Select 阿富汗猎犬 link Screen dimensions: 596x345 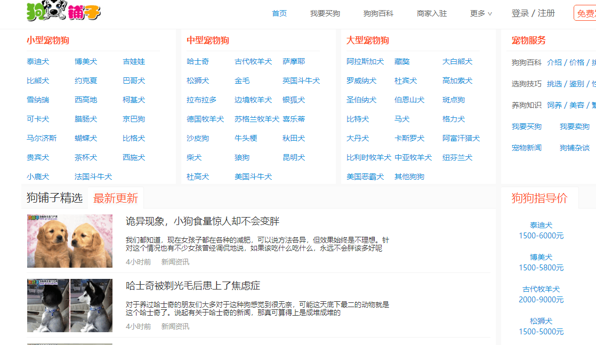point(461,139)
